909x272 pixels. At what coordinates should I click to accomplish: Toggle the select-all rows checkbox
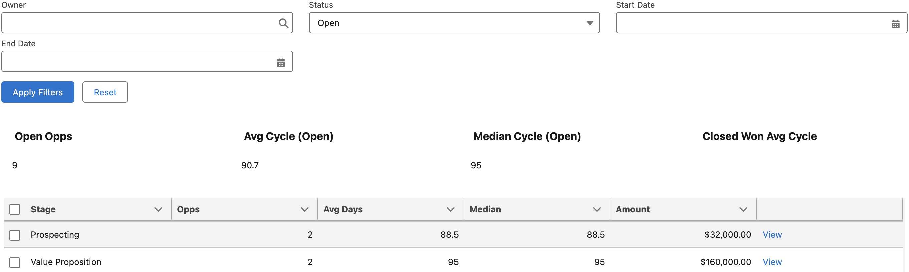click(15, 209)
